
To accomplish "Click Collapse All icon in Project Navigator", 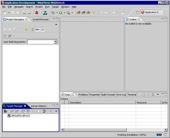I will click(22, 29).
